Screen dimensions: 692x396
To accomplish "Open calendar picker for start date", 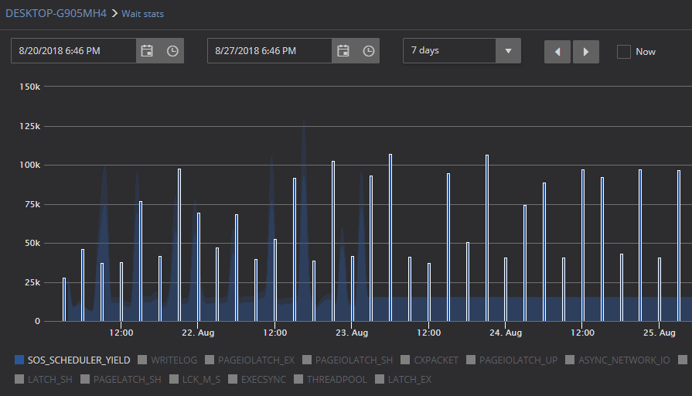I will pyautogui.click(x=147, y=51).
